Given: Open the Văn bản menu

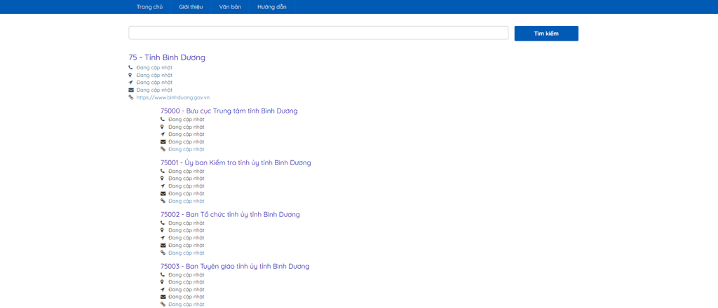Looking at the screenshot, I should [x=230, y=7].
